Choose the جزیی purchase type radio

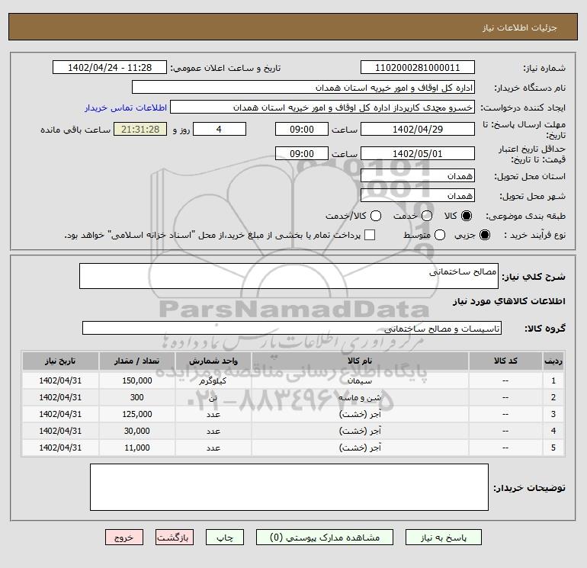click(x=484, y=235)
